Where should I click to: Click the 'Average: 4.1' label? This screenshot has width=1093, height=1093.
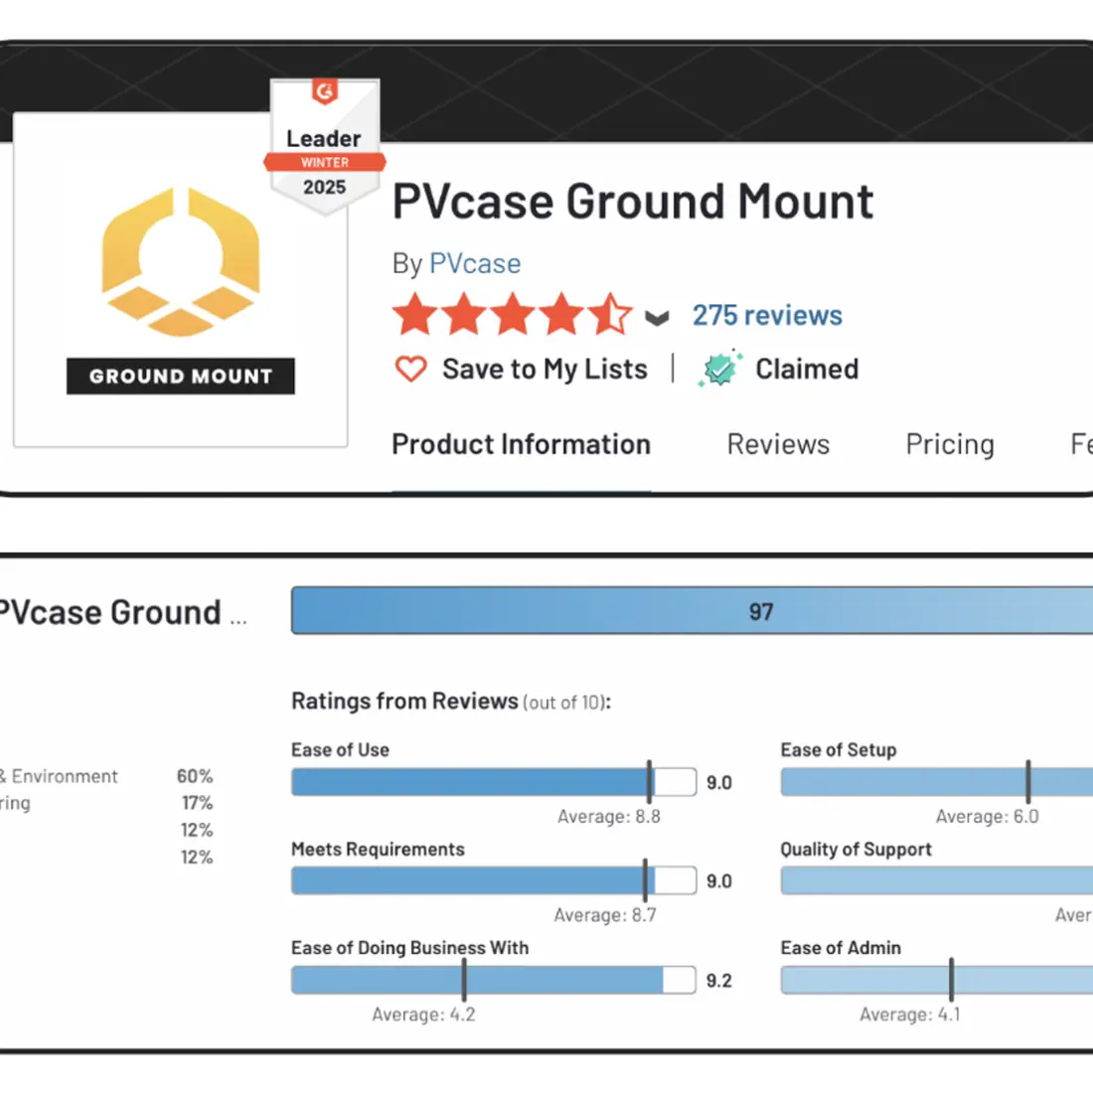click(909, 1015)
